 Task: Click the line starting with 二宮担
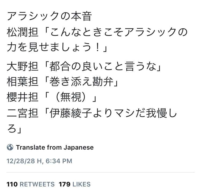pos(92,113)
